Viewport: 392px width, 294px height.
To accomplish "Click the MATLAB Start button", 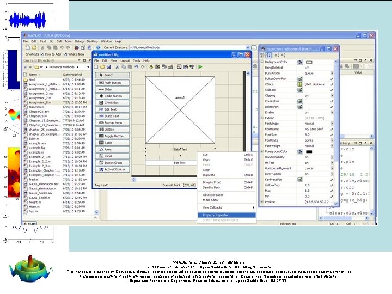I will (30, 224).
